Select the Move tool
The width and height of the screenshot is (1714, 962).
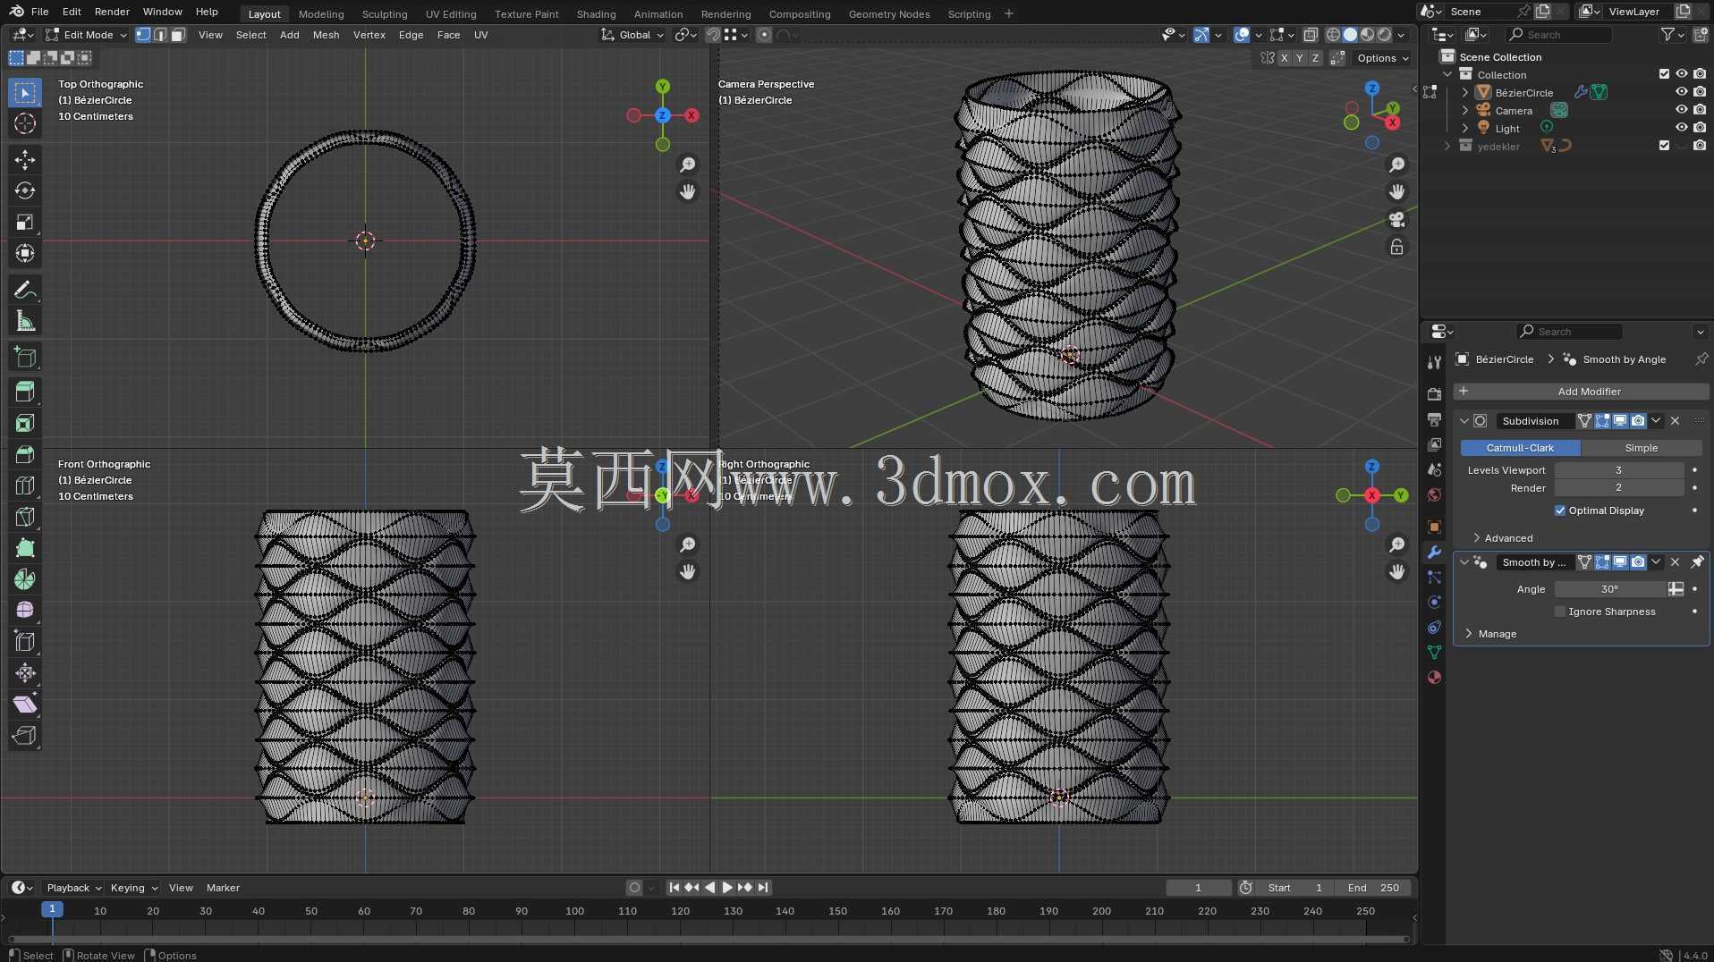(x=25, y=160)
